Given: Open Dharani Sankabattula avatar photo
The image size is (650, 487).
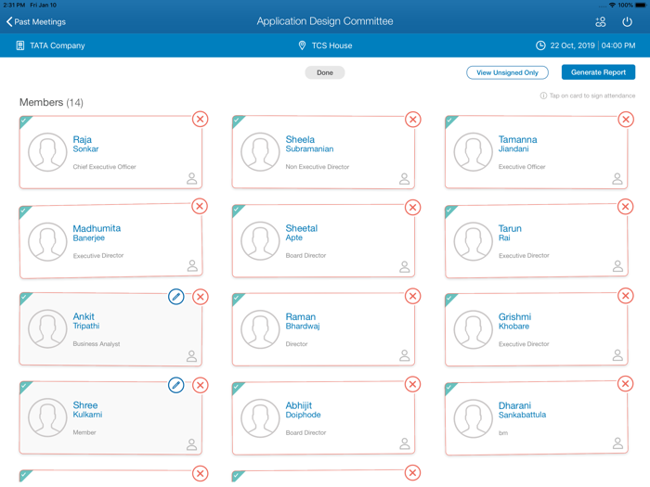Looking at the screenshot, I should [x=474, y=418].
